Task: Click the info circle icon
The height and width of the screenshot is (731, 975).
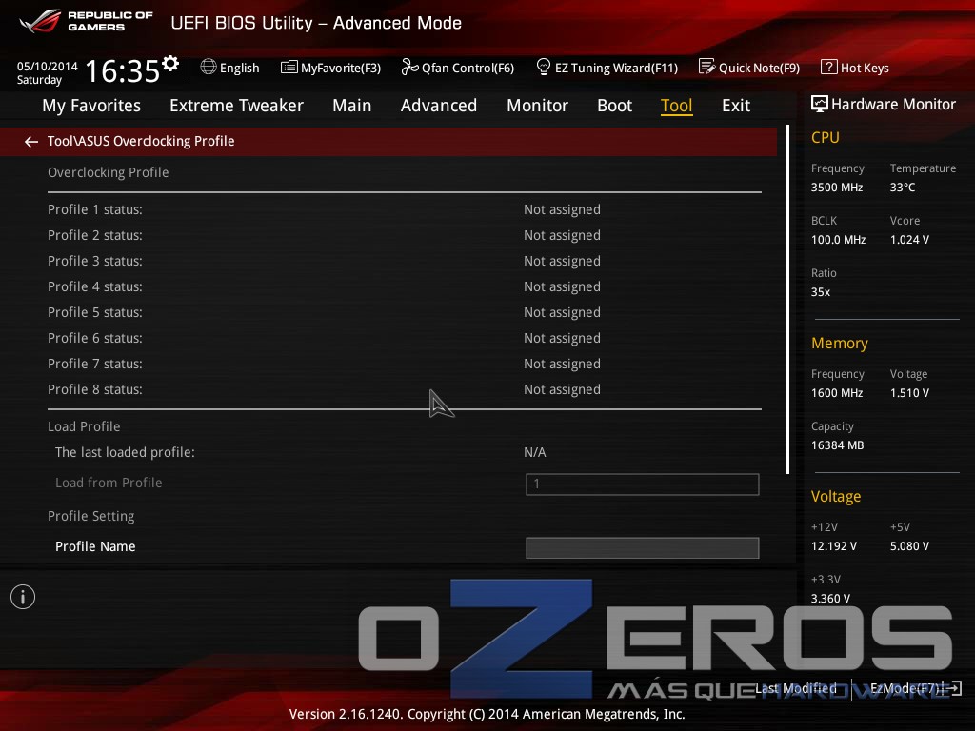Action: tap(23, 597)
